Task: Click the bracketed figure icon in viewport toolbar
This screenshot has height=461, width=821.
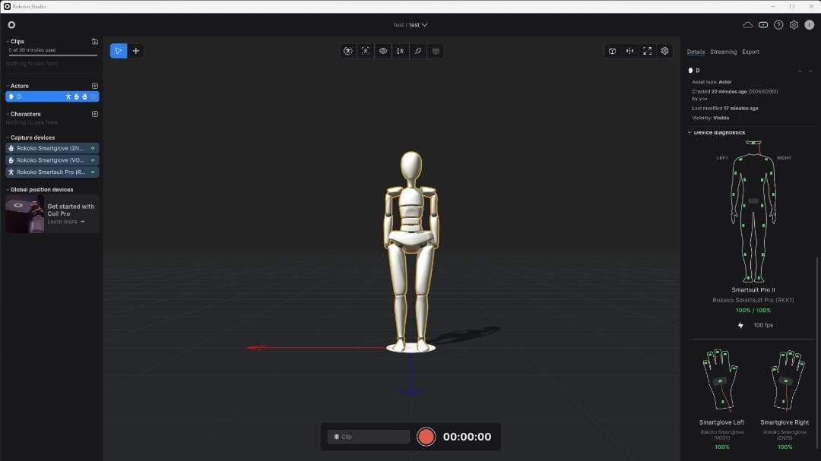Action: [401, 51]
